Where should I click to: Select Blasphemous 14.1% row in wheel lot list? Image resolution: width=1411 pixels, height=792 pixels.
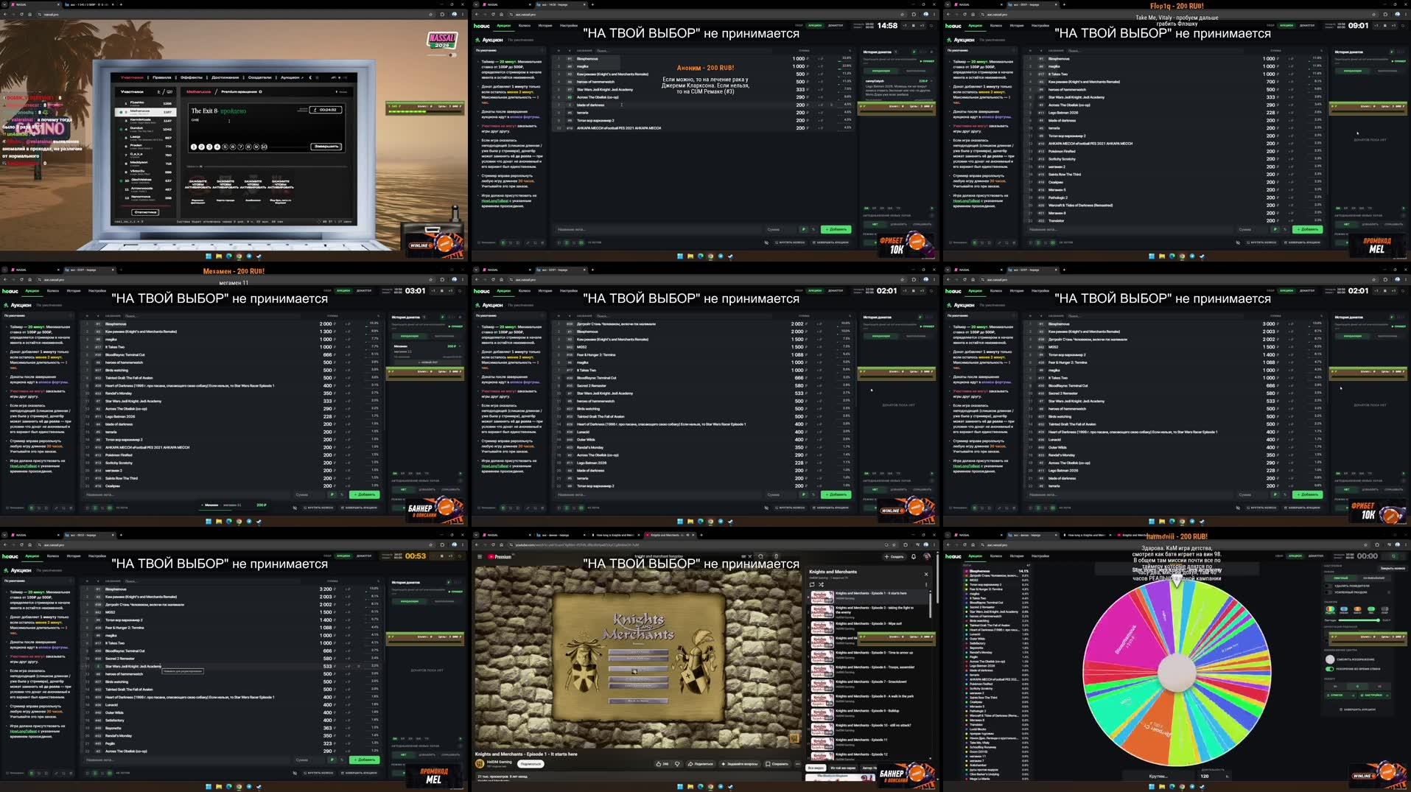(995, 571)
